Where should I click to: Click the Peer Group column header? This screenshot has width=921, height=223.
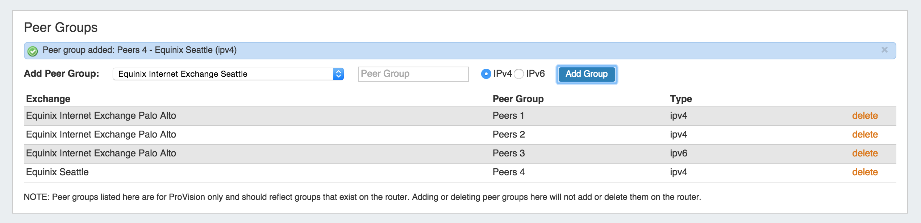click(x=518, y=99)
